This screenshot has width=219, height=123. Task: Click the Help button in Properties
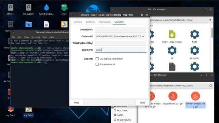(x=76, y=102)
